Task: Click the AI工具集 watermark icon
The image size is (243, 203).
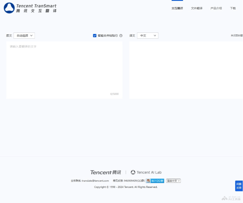Action: pyautogui.click(x=225, y=198)
